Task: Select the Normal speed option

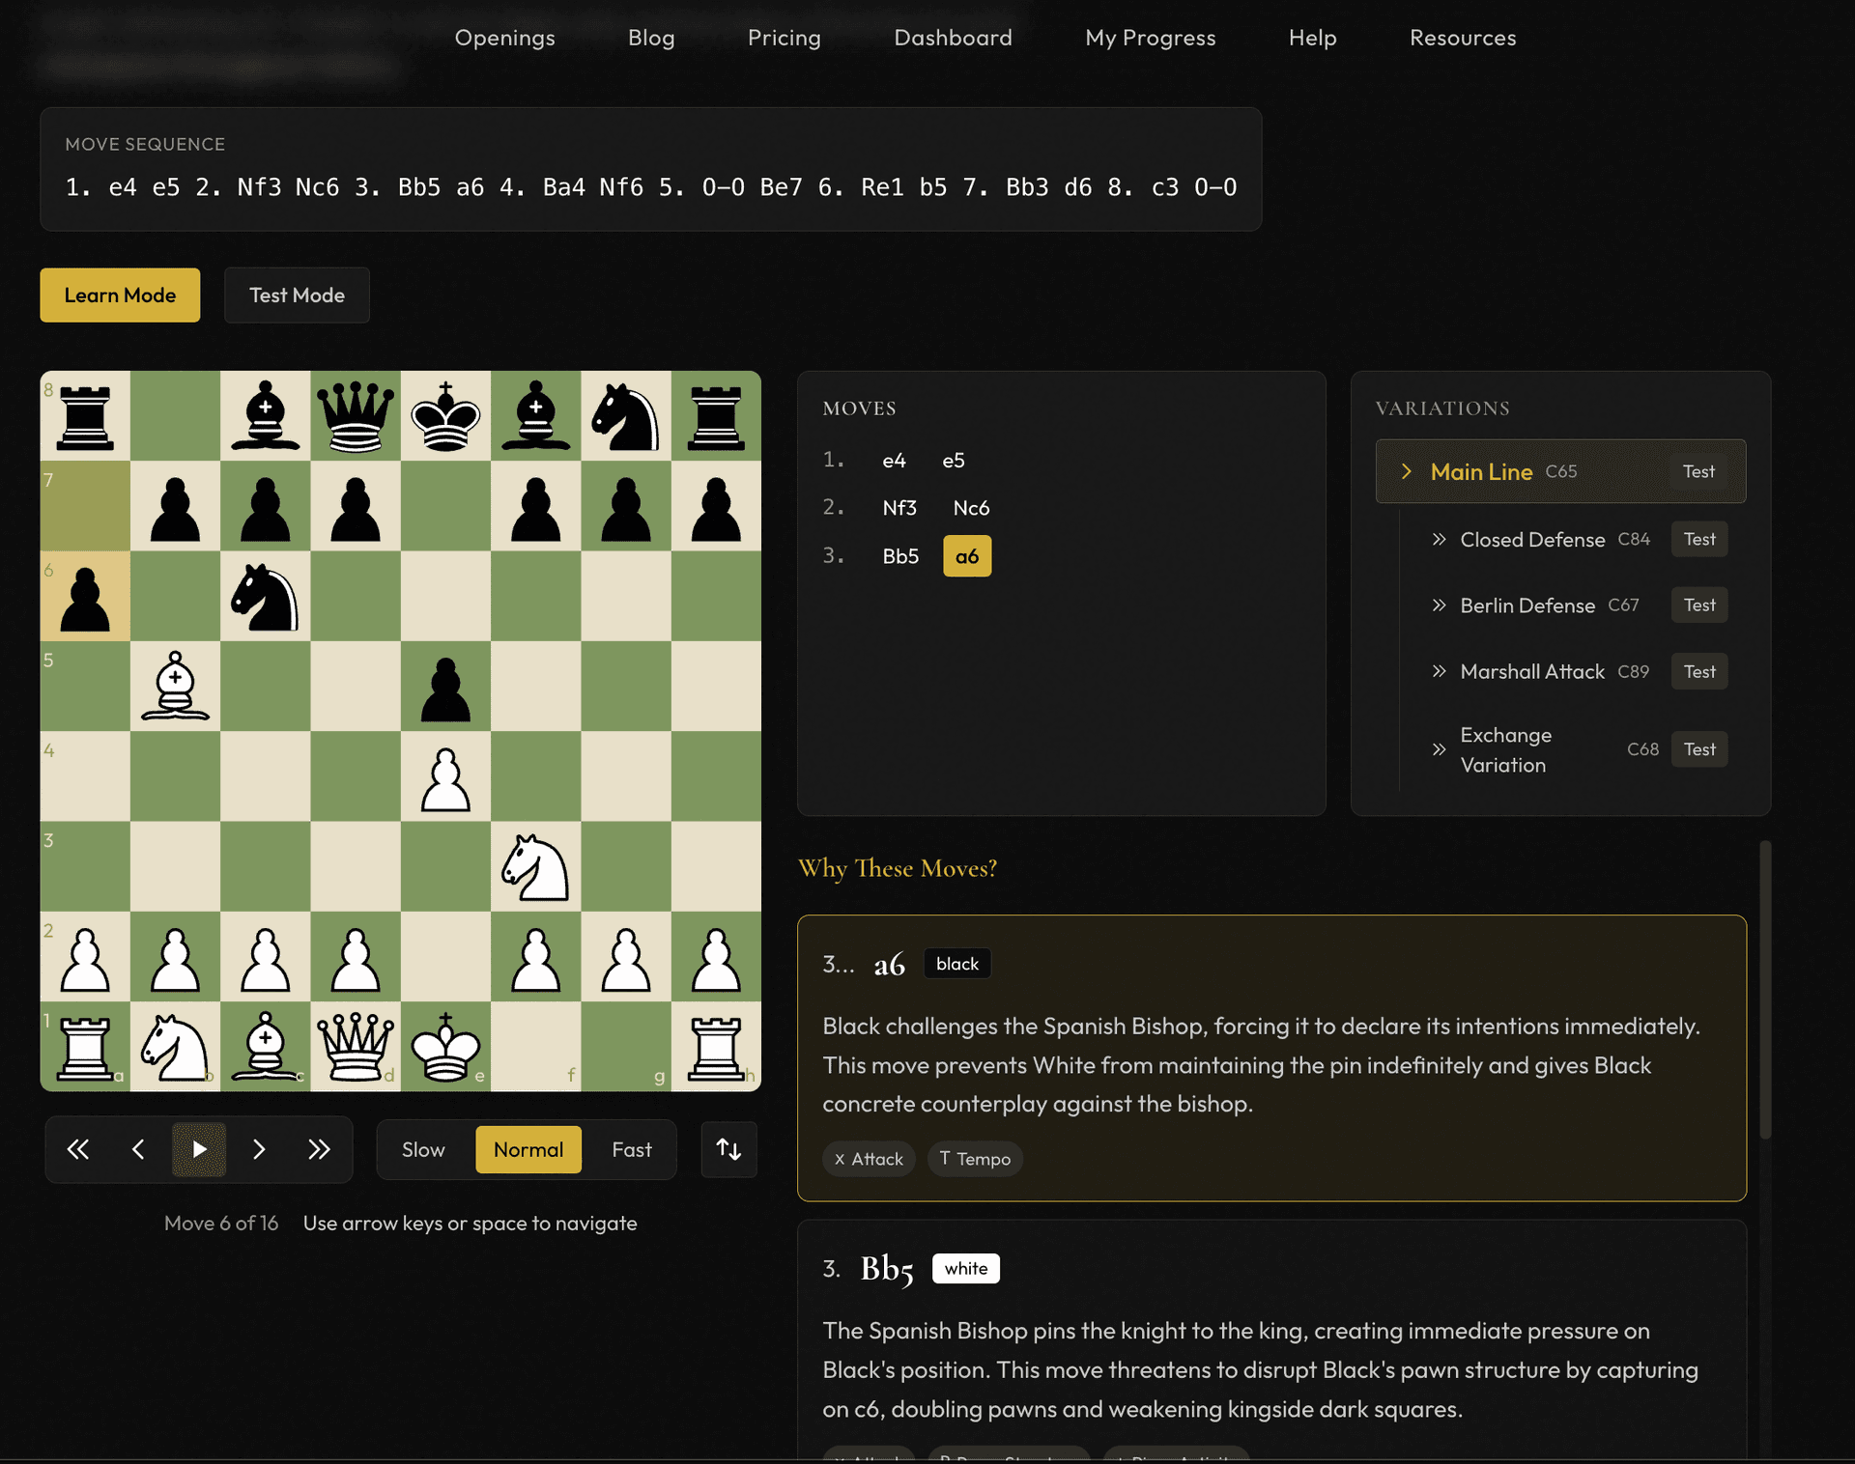Action: click(x=528, y=1149)
